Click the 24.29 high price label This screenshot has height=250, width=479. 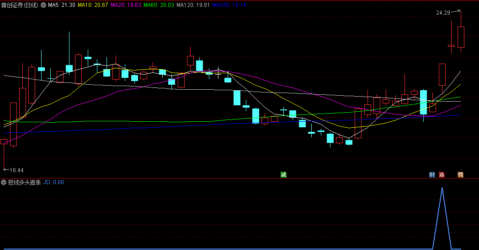pyautogui.click(x=443, y=13)
